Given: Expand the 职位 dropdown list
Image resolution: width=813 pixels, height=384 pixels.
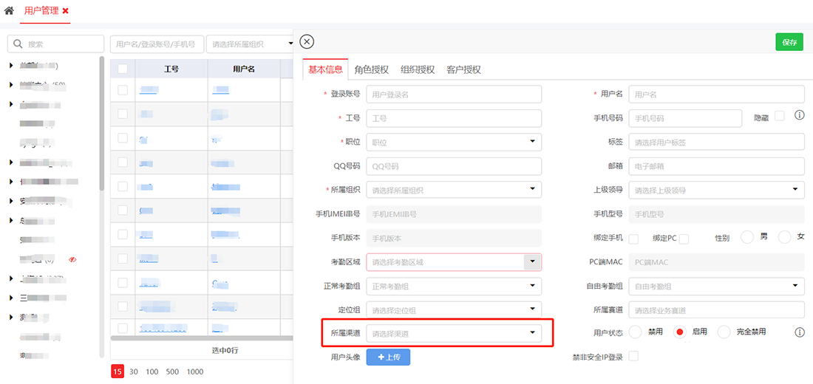Looking at the screenshot, I should pyautogui.click(x=454, y=142).
